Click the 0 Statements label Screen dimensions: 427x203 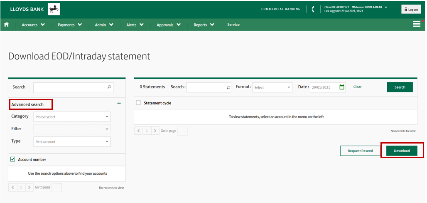(152, 87)
